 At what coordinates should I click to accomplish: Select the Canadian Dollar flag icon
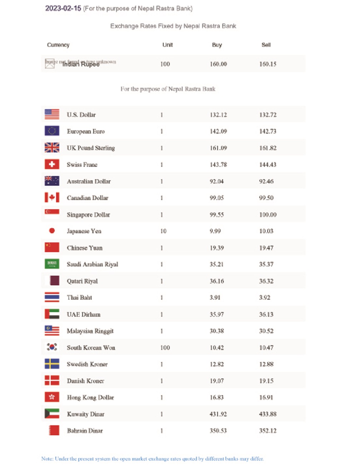tap(52, 197)
